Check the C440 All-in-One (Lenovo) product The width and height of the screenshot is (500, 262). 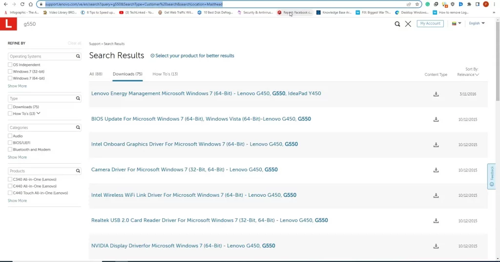tap(10, 186)
